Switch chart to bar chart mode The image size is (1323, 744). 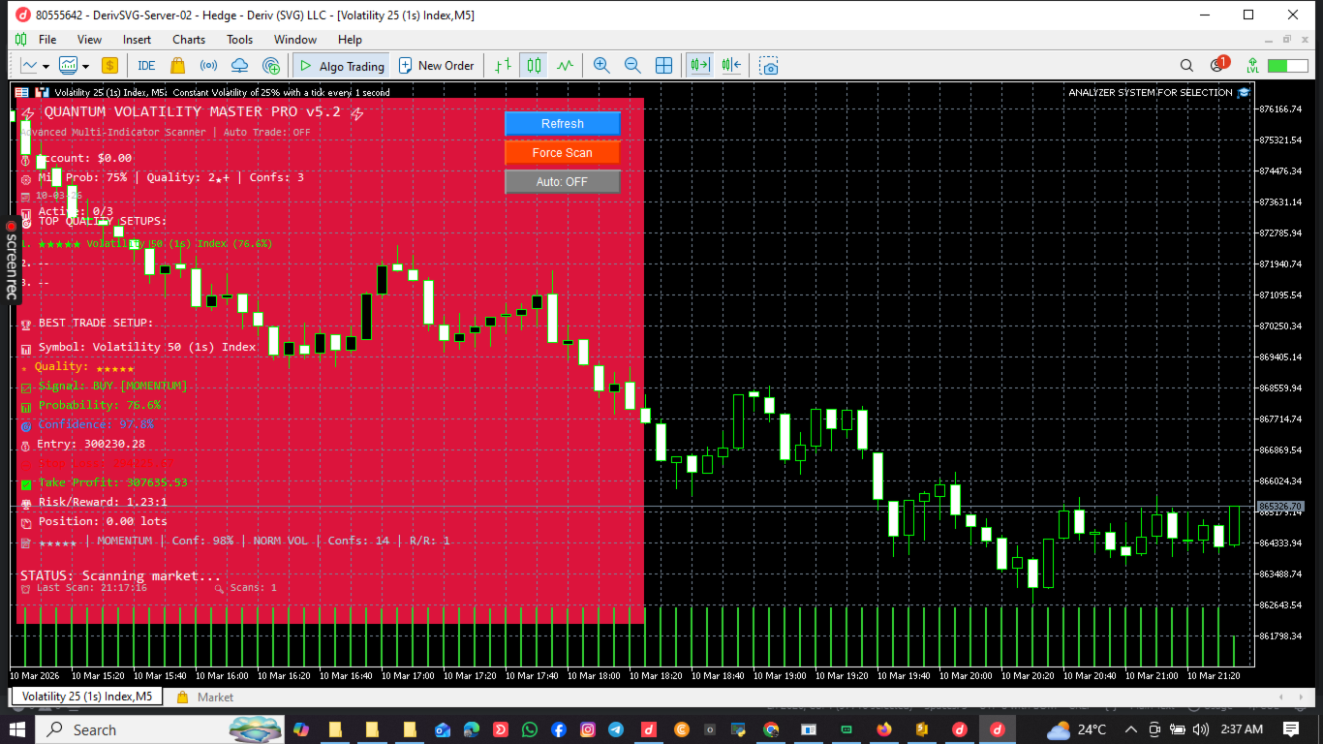503,66
